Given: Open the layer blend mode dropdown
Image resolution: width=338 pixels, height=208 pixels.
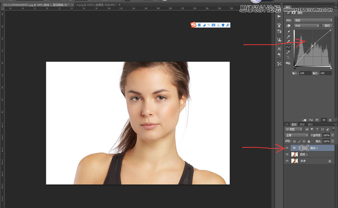Looking at the screenshot, I should point(297,135).
